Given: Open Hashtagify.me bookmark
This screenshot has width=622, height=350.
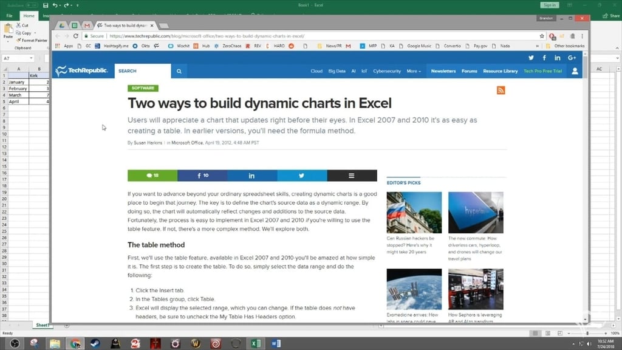Looking at the screenshot, I should click(112, 46).
